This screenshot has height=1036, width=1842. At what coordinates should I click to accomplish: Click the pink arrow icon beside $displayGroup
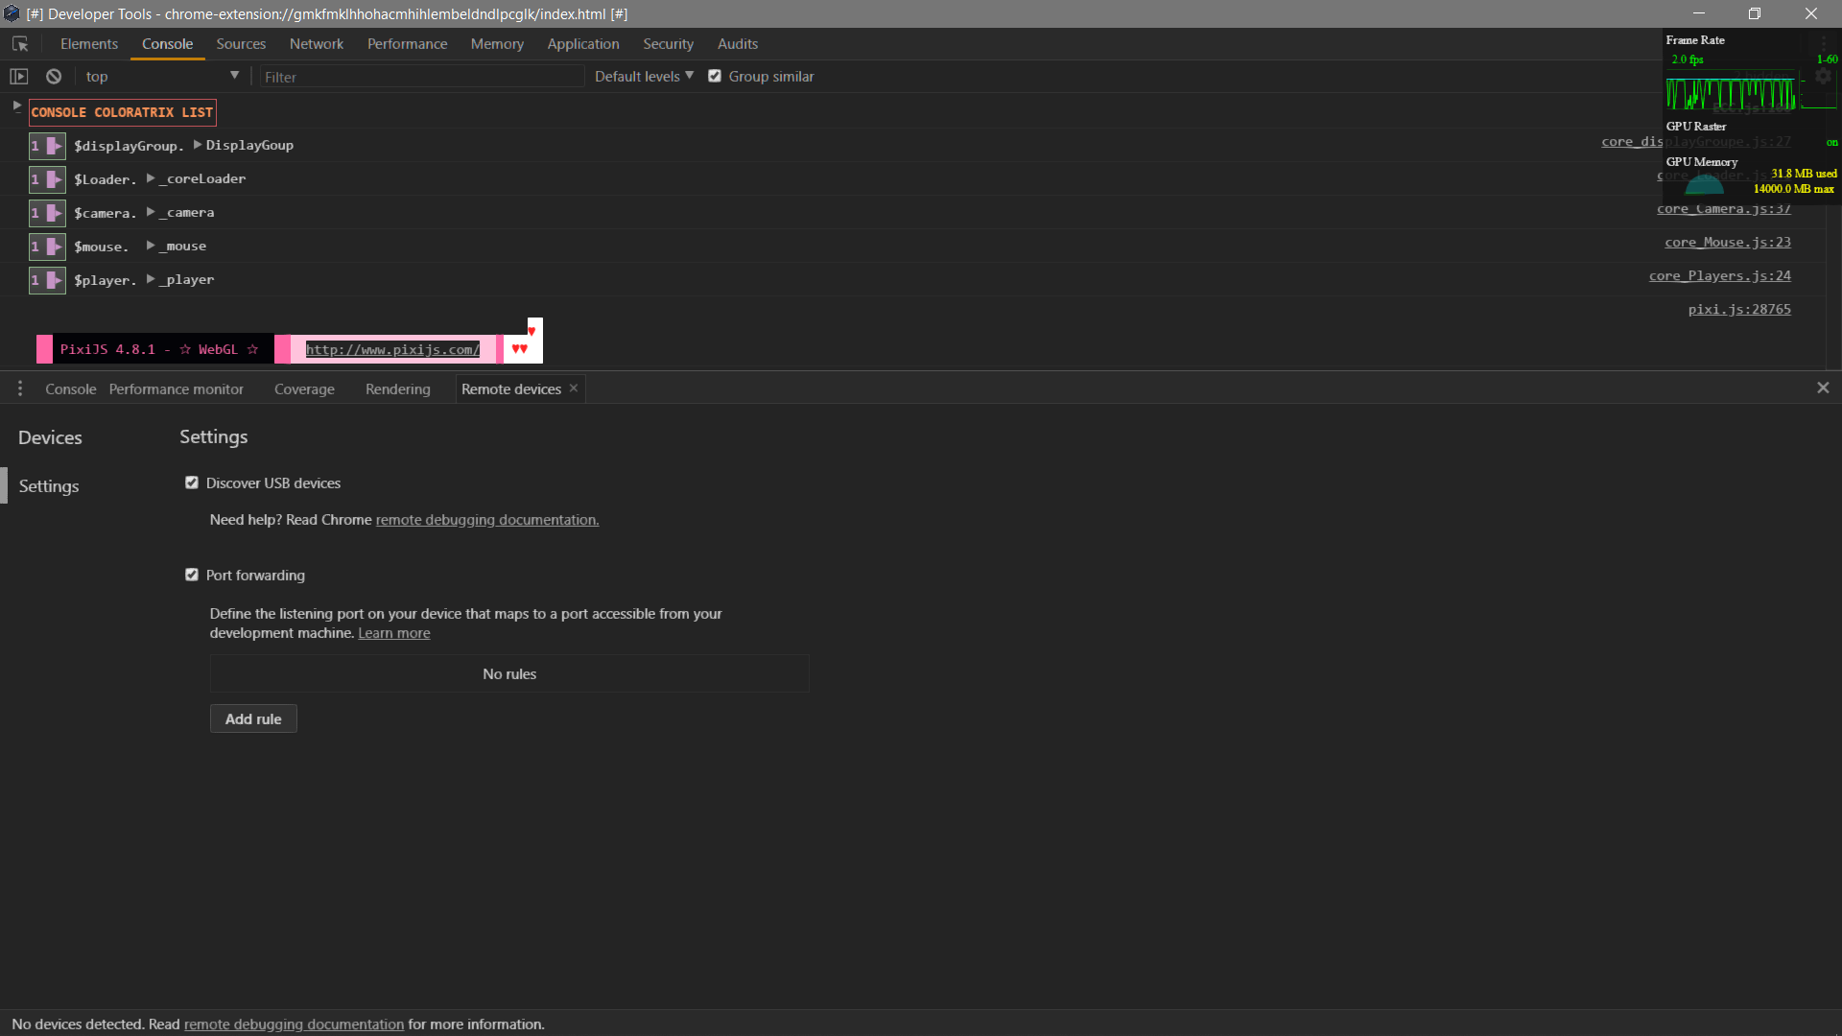tap(55, 146)
